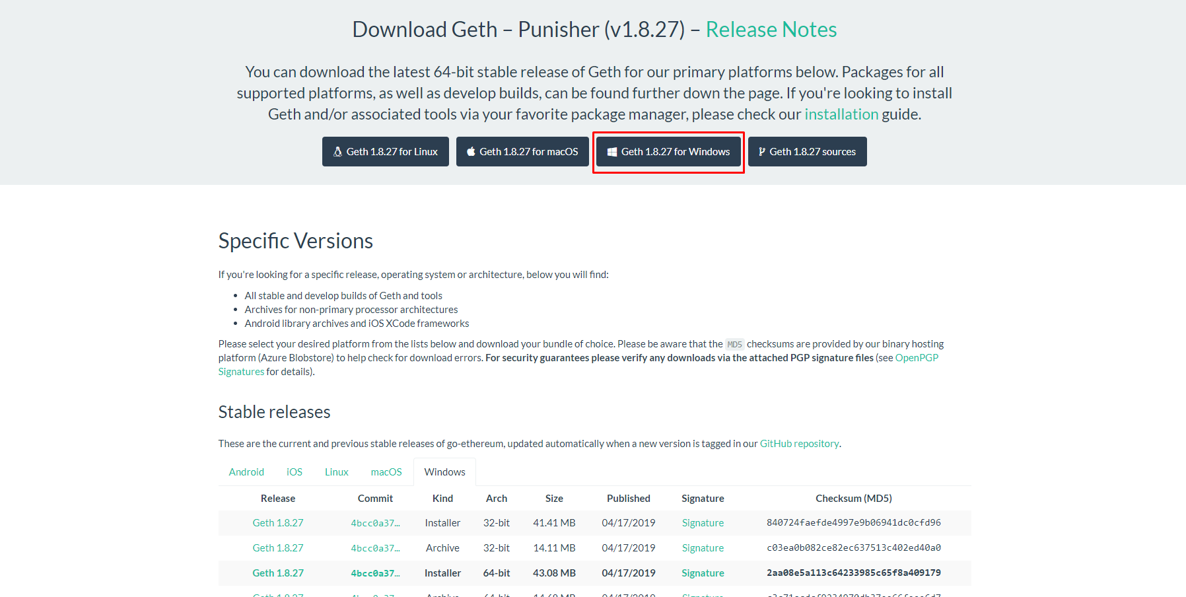Image resolution: width=1186 pixels, height=597 pixels.
Task: Switch to the Android tab
Action: click(246, 472)
